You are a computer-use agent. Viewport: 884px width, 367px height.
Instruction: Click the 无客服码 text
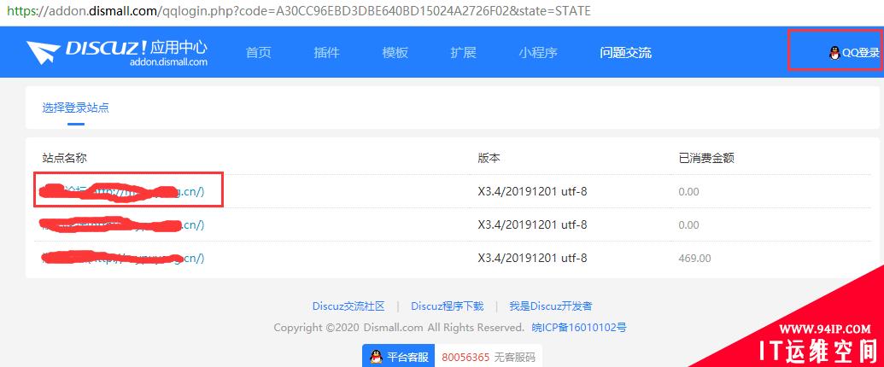[515, 357]
